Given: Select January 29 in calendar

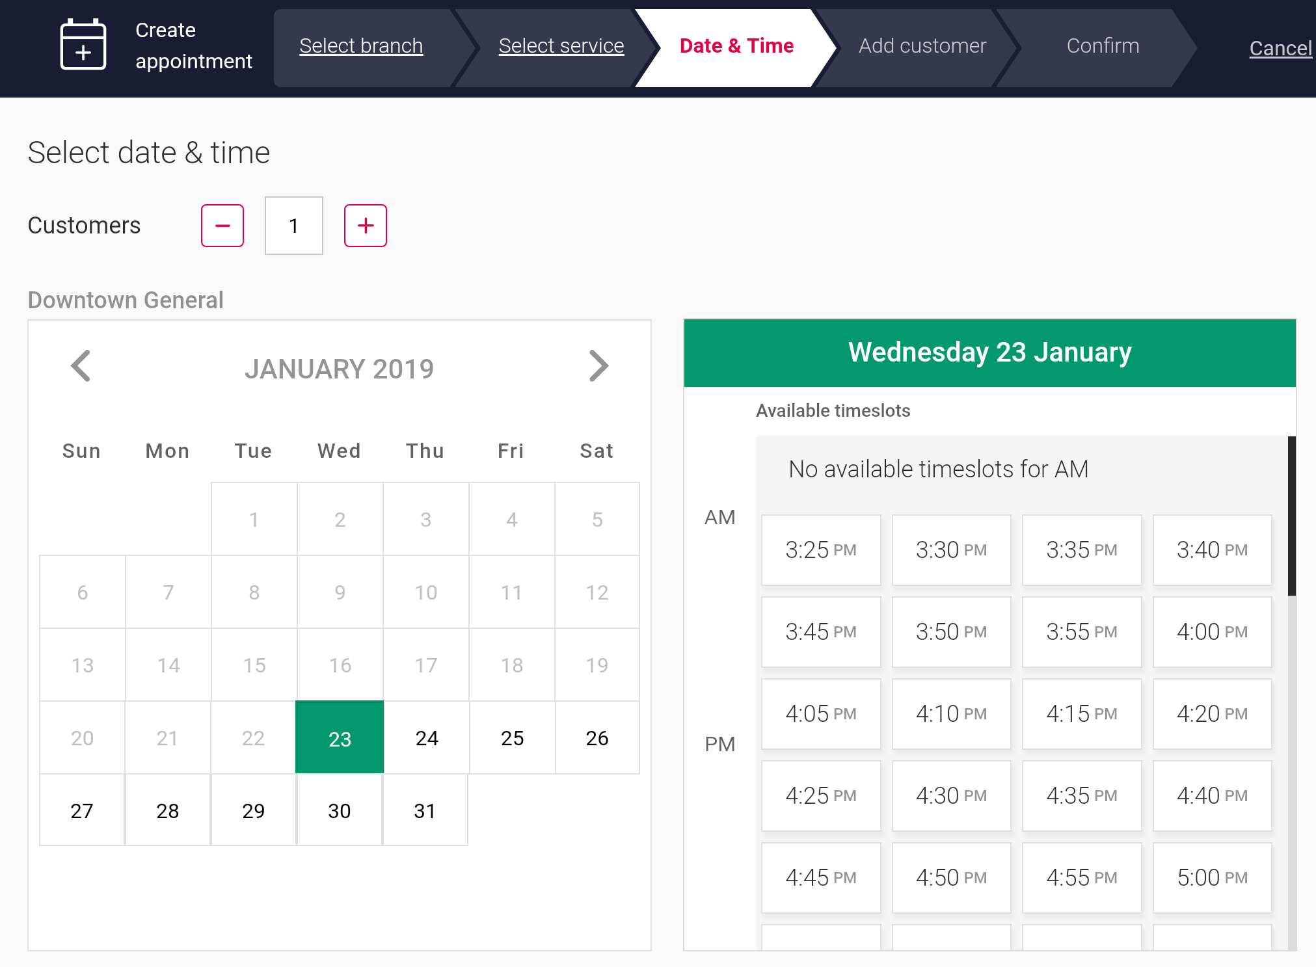Looking at the screenshot, I should tap(254, 810).
